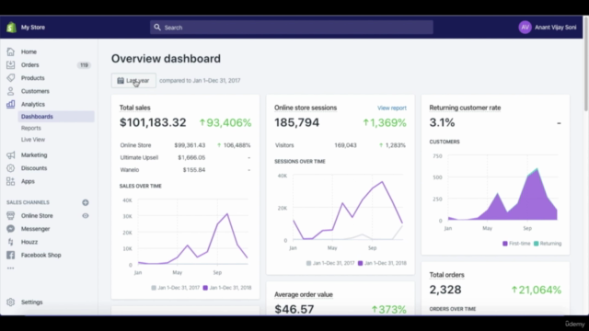Click the Houzz channel icon
Image resolution: width=589 pixels, height=331 pixels.
pyautogui.click(x=10, y=242)
